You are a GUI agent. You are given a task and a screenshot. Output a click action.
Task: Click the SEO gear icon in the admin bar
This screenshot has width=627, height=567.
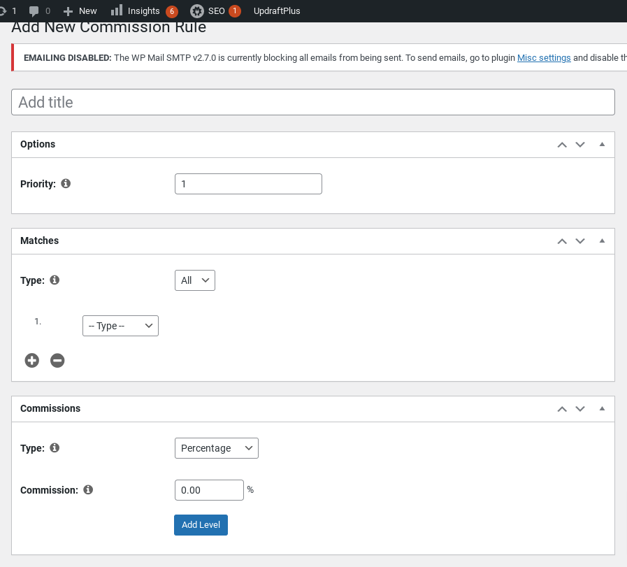coord(198,10)
